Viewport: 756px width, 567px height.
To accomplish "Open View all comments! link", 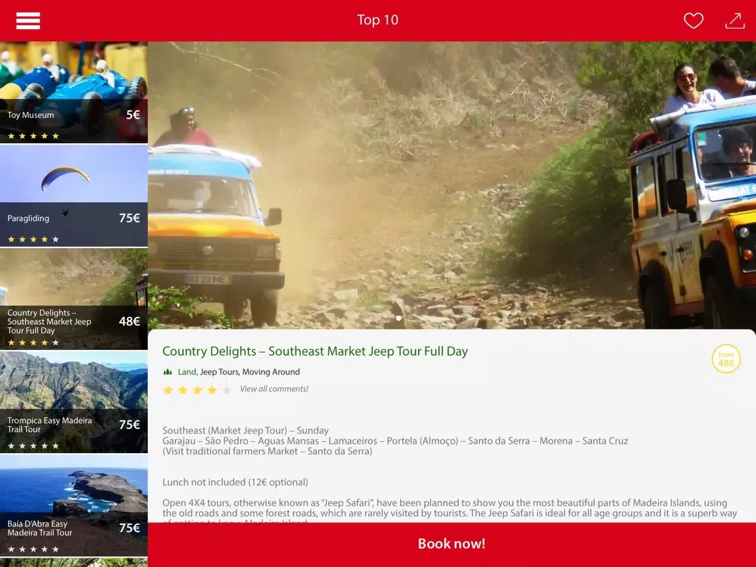I will click(x=274, y=389).
